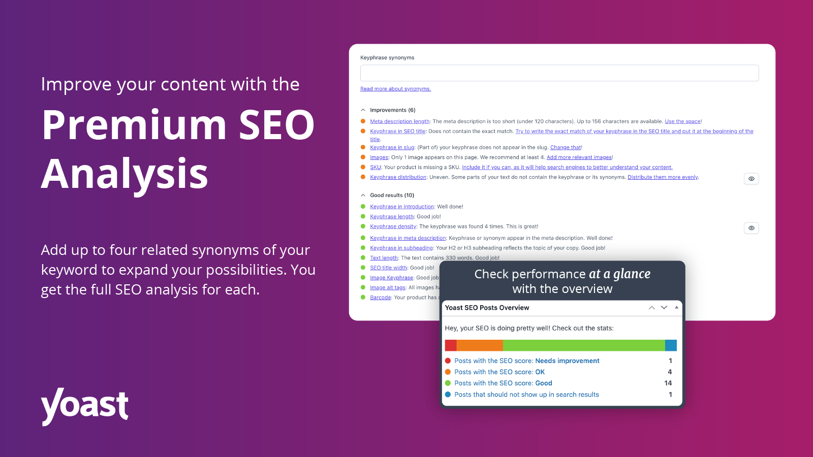This screenshot has height=457, width=813.
Task: Click the Yoast logo
Action: [84, 405]
